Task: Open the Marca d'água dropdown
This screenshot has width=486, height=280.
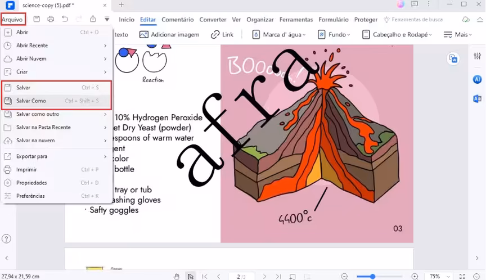Action: click(279, 34)
